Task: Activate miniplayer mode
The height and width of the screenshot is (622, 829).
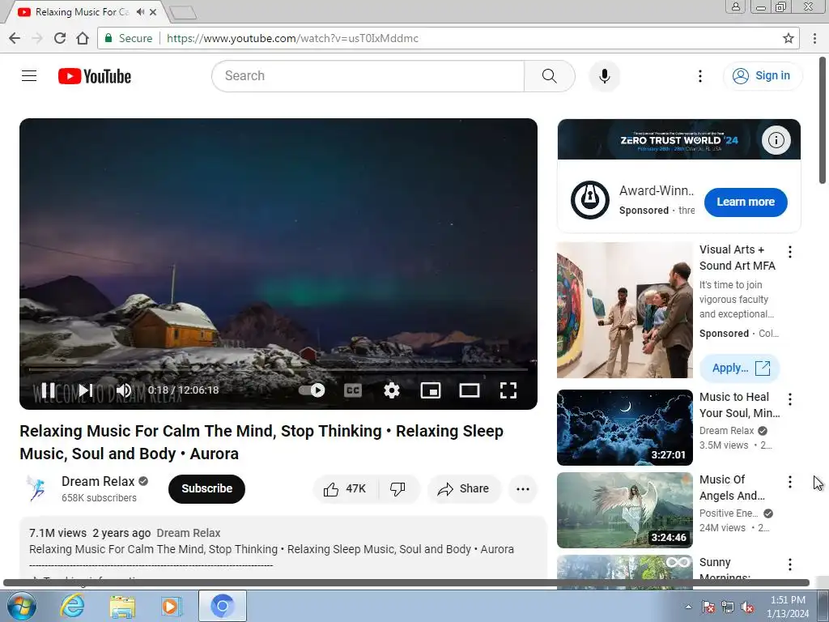Action: tap(431, 390)
